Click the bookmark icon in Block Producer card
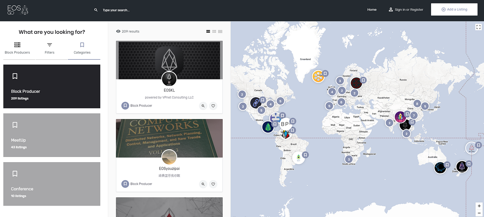484x217 pixels. tap(15, 76)
